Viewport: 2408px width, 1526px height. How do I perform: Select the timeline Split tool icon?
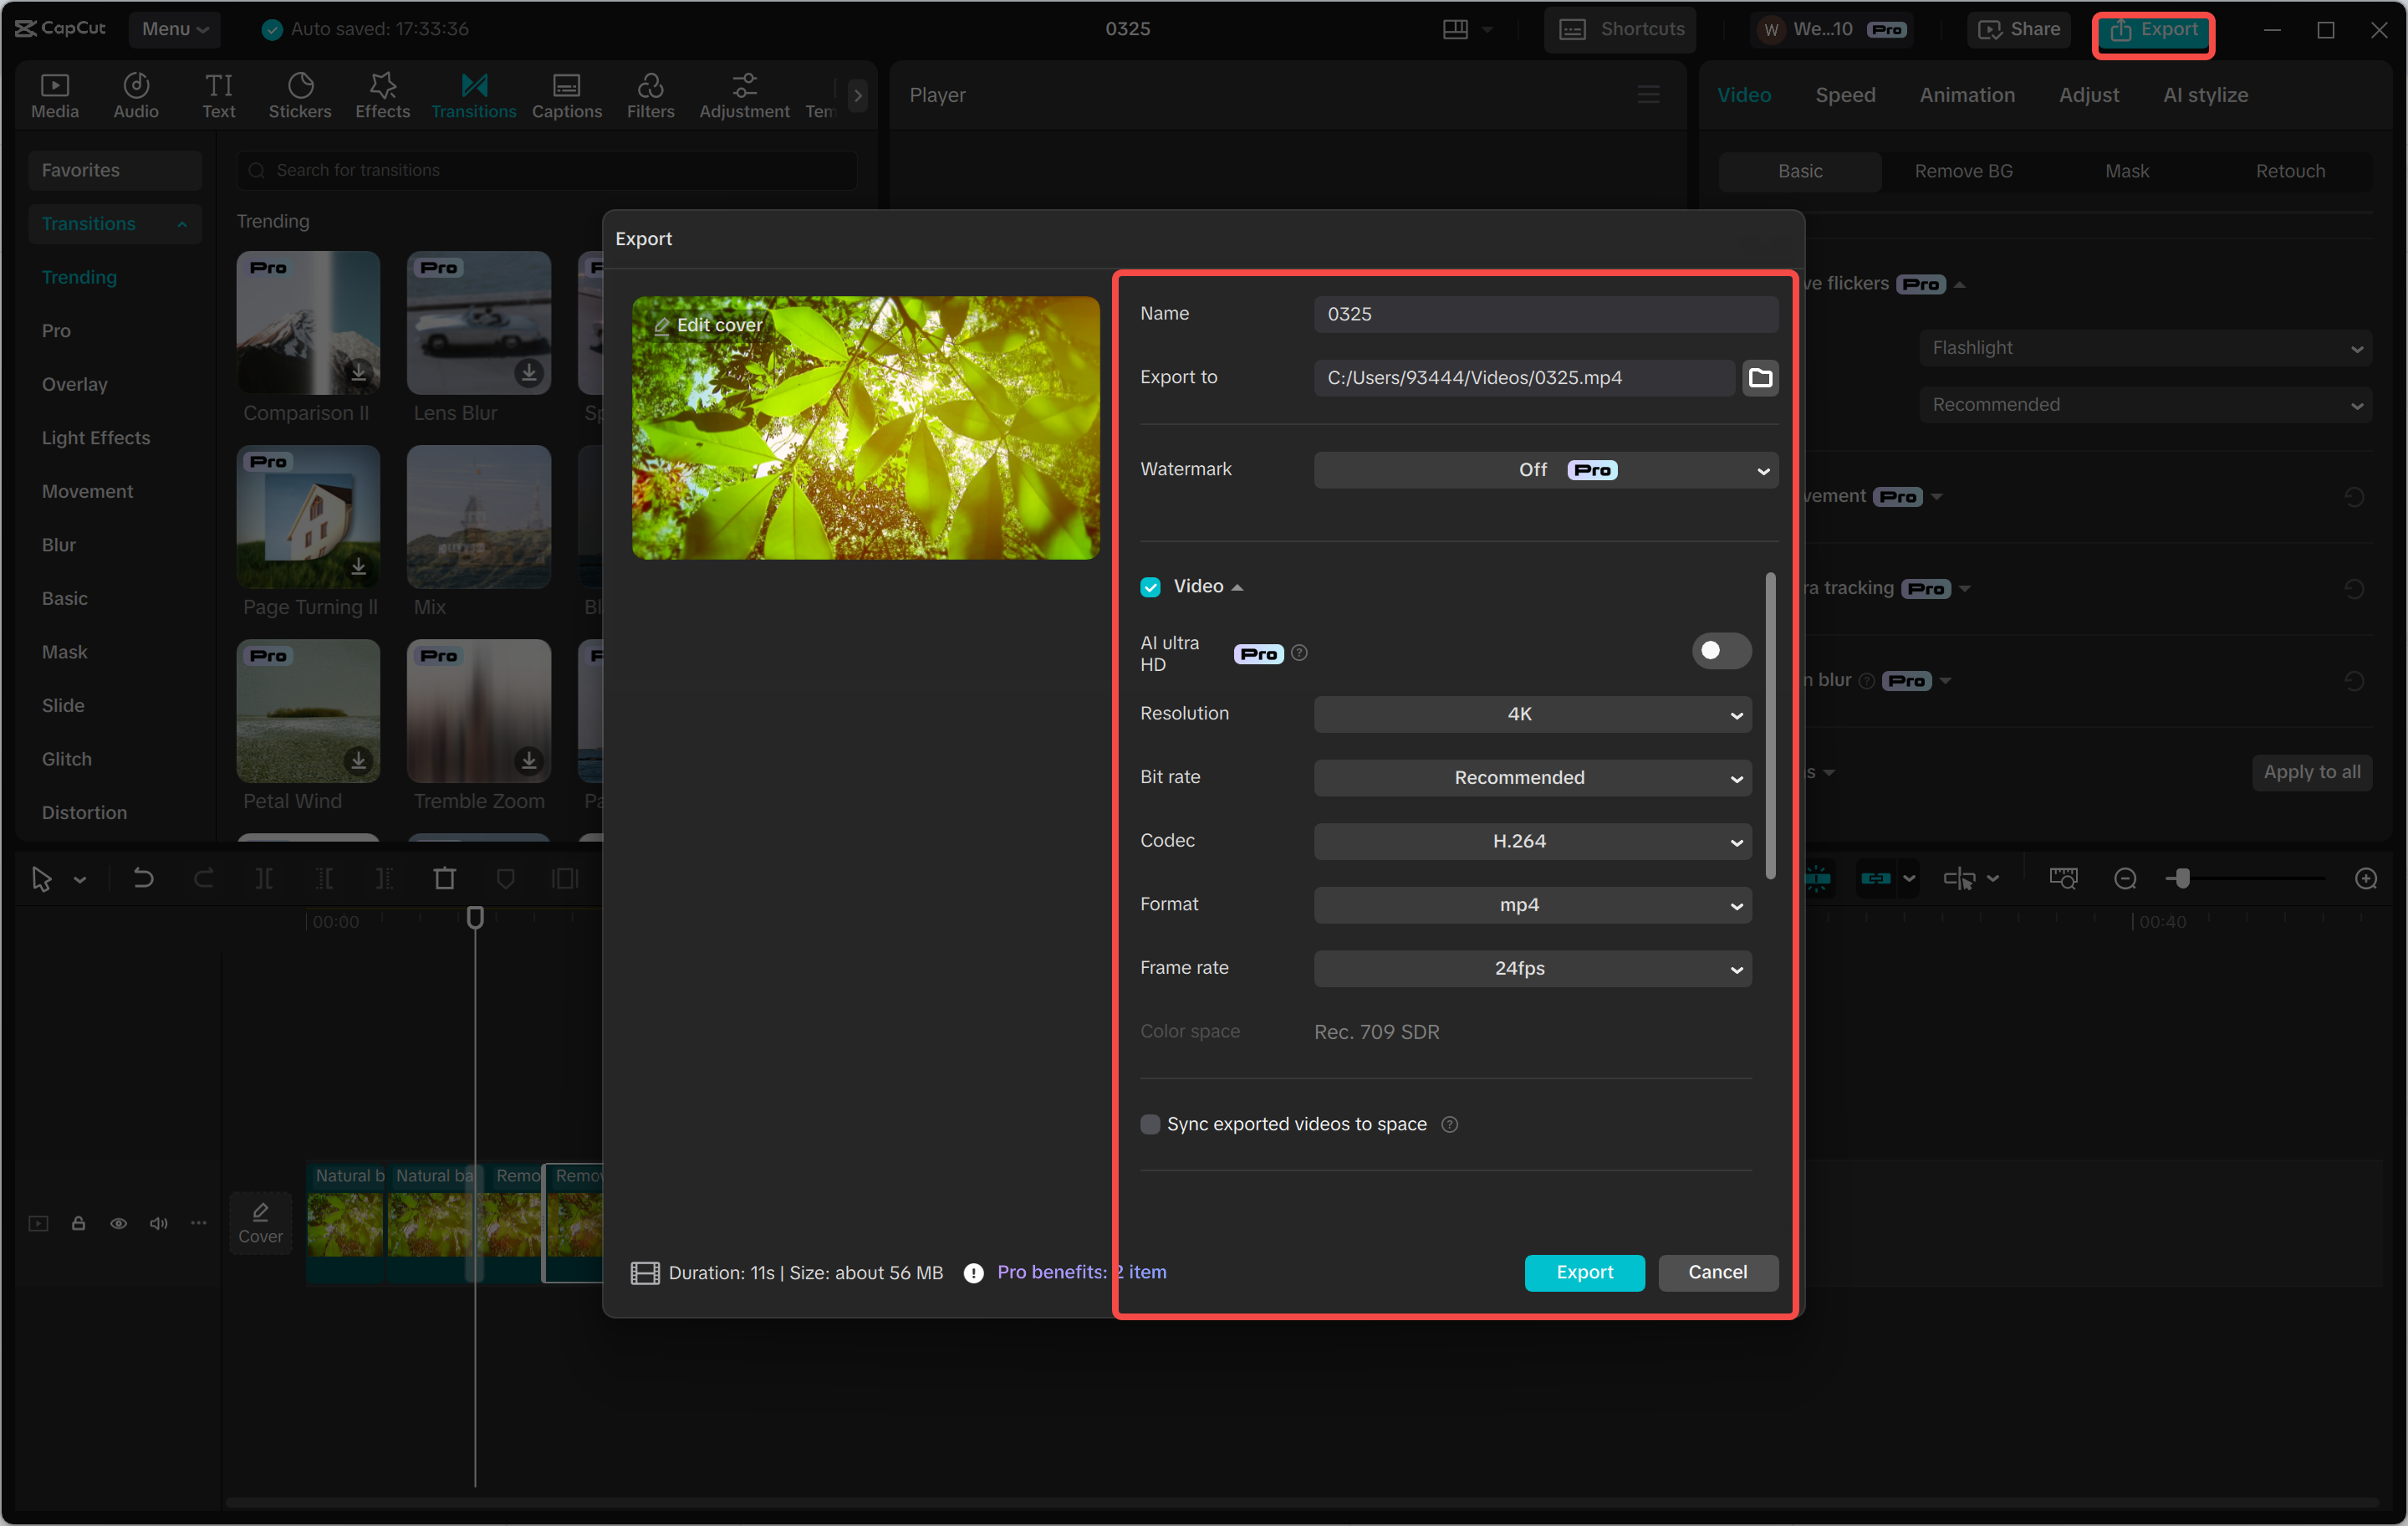pyautogui.click(x=265, y=878)
